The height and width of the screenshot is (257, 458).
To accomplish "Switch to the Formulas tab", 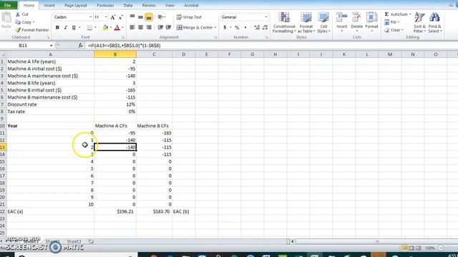I will pyautogui.click(x=105, y=5).
